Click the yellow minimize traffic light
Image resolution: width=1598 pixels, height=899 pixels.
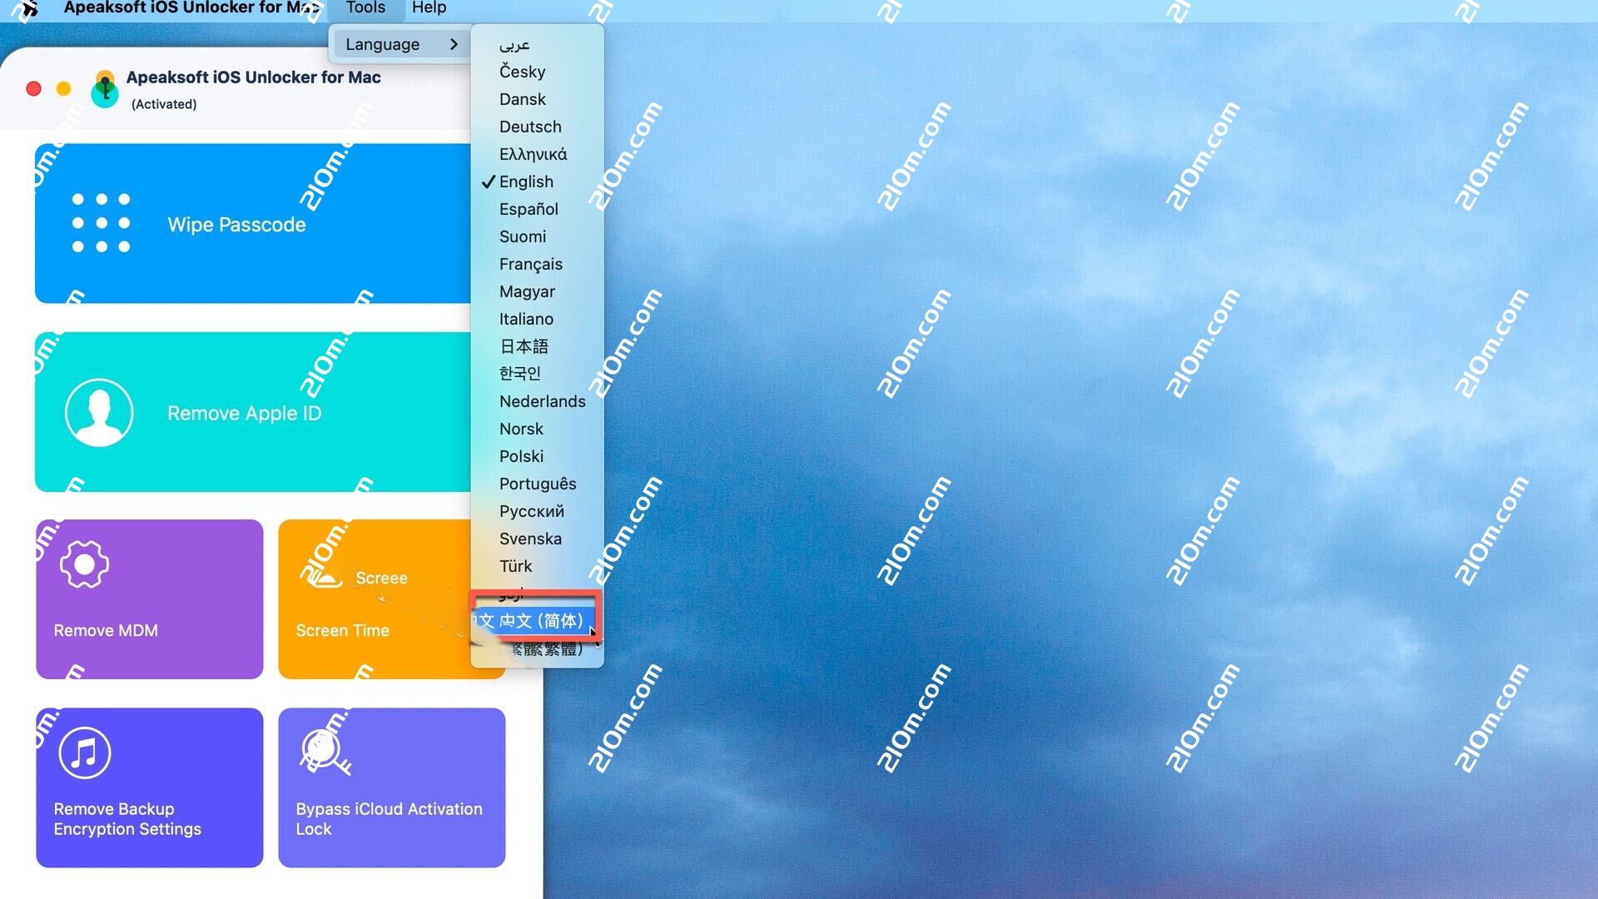64,89
